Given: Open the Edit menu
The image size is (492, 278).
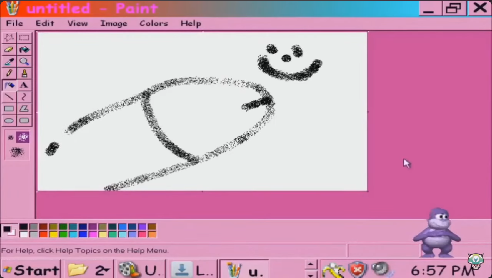Looking at the screenshot, I should pos(45,23).
